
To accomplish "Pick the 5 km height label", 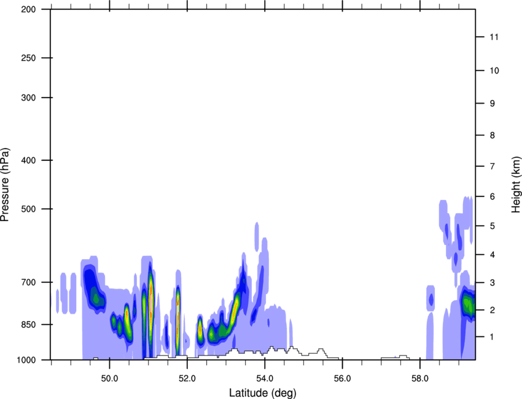I will [493, 226].
